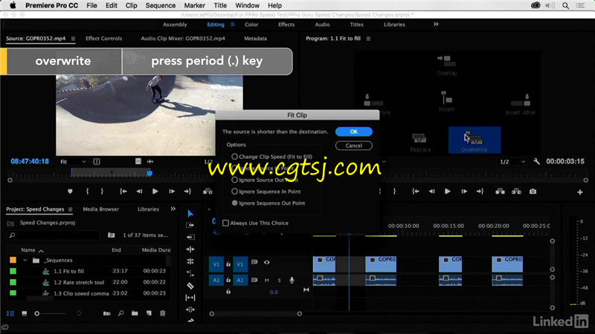
Task: Select the Slide tool
Action: 190,310
